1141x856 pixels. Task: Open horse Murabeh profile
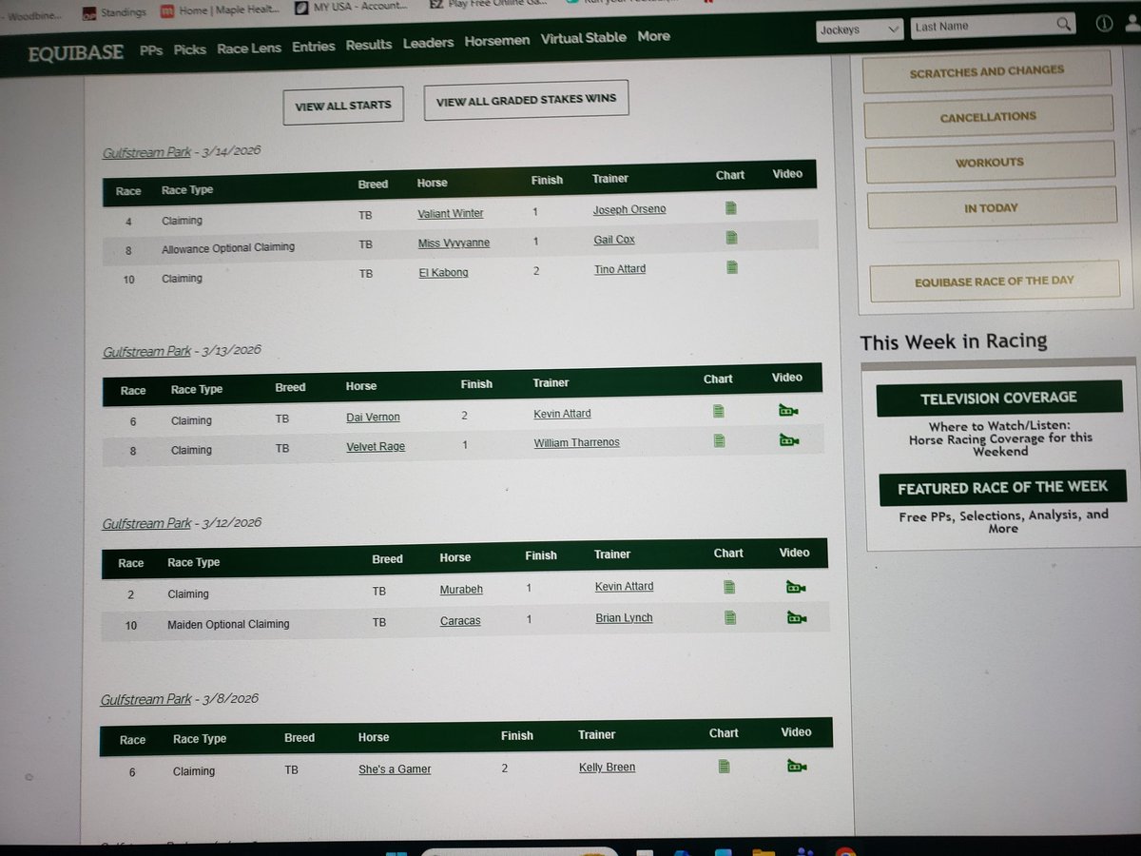coord(461,590)
